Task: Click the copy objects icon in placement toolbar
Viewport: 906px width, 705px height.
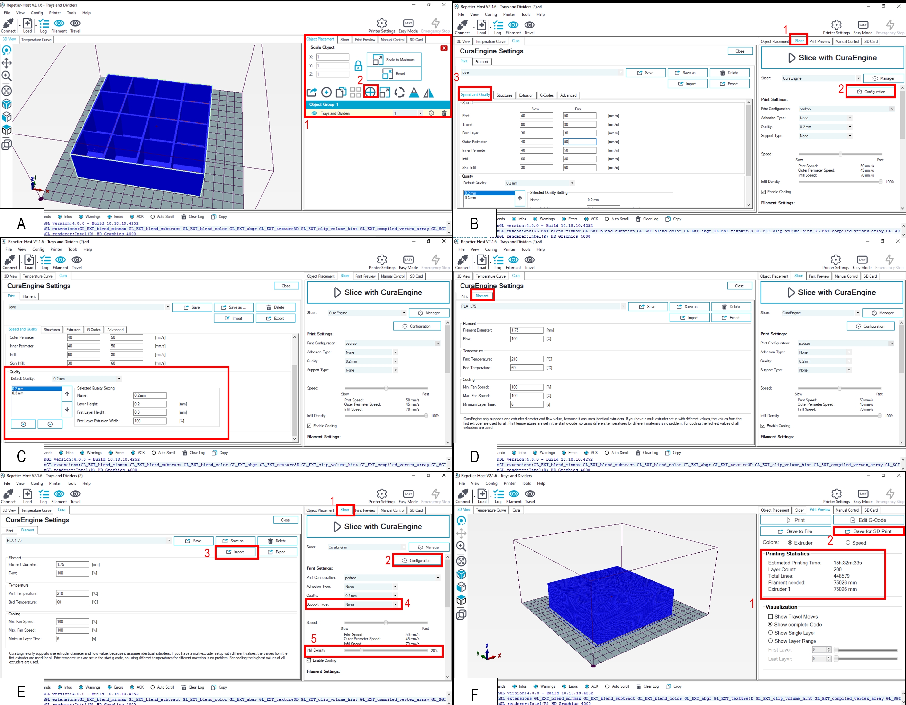Action: (x=341, y=92)
